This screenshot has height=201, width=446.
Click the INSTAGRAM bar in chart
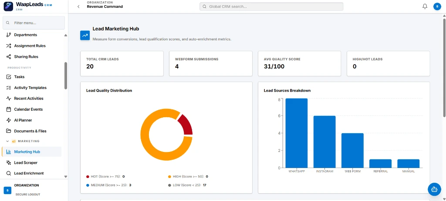click(324, 142)
